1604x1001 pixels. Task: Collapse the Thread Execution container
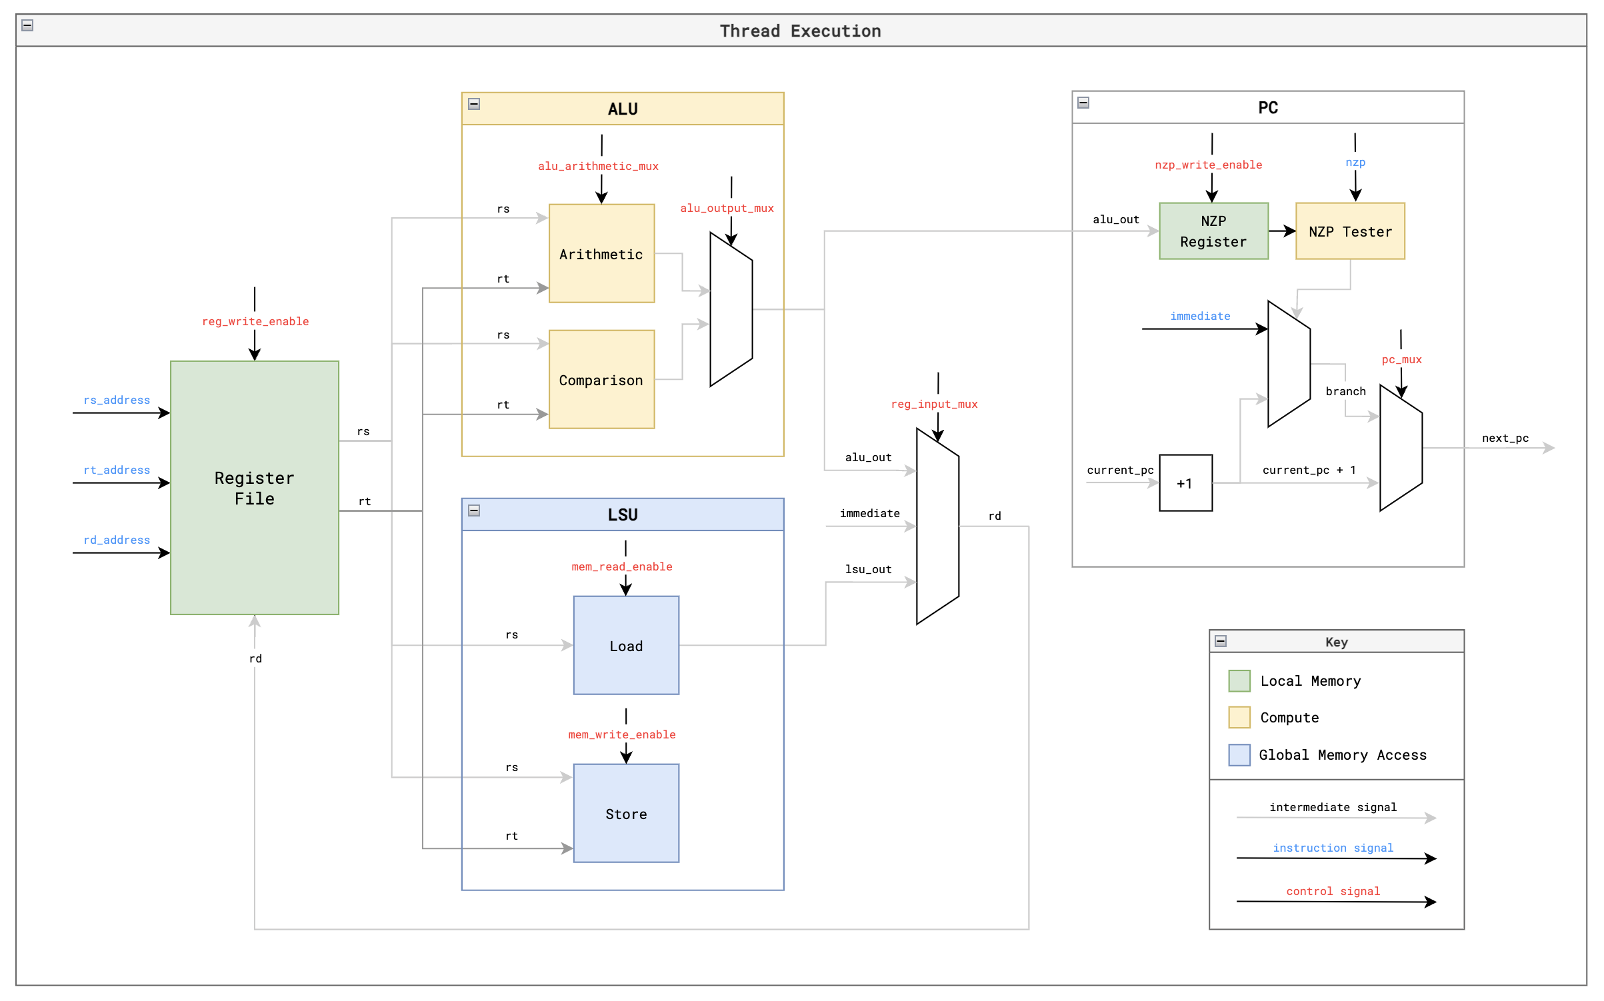tap(27, 25)
